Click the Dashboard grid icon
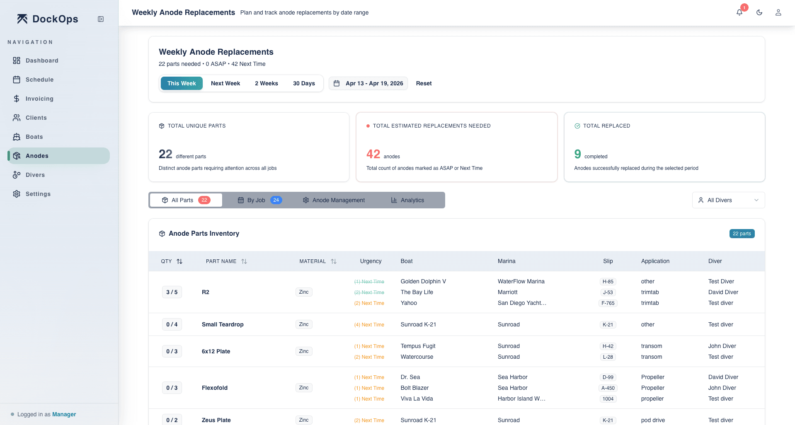 pyautogui.click(x=17, y=60)
